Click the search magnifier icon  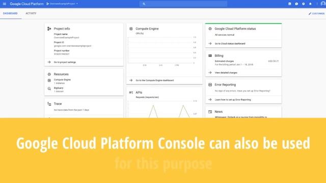pyautogui.click(x=144, y=4)
